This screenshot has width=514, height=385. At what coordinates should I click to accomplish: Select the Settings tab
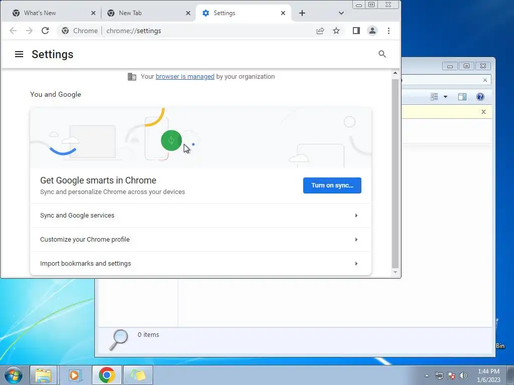click(243, 13)
